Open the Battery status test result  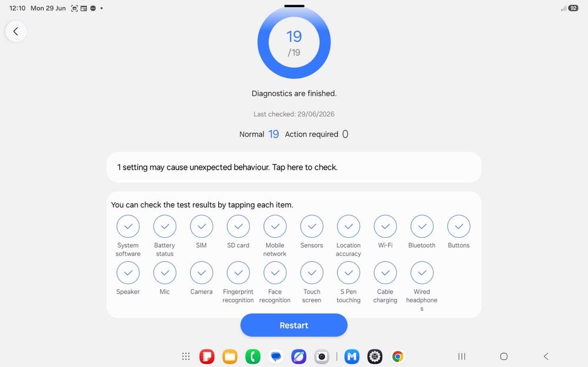pyautogui.click(x=165, y=226)
